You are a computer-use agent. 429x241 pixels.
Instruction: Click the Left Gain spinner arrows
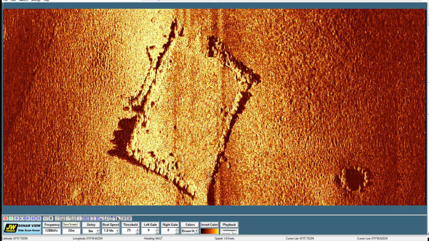coord(157,231)
